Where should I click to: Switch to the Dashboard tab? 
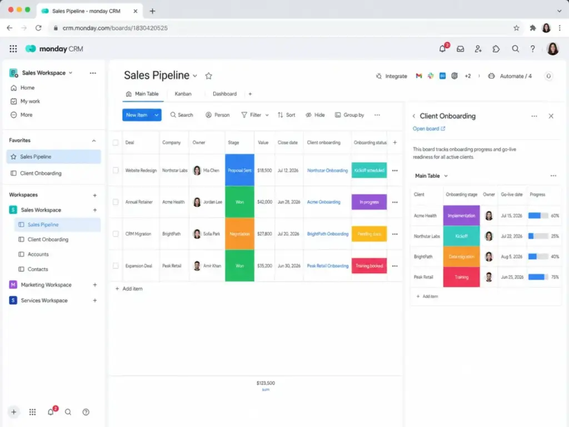[x=224, y=93]
